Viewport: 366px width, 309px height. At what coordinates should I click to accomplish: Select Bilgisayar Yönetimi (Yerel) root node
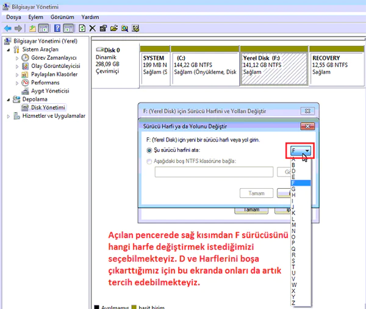tap(45, 41)
